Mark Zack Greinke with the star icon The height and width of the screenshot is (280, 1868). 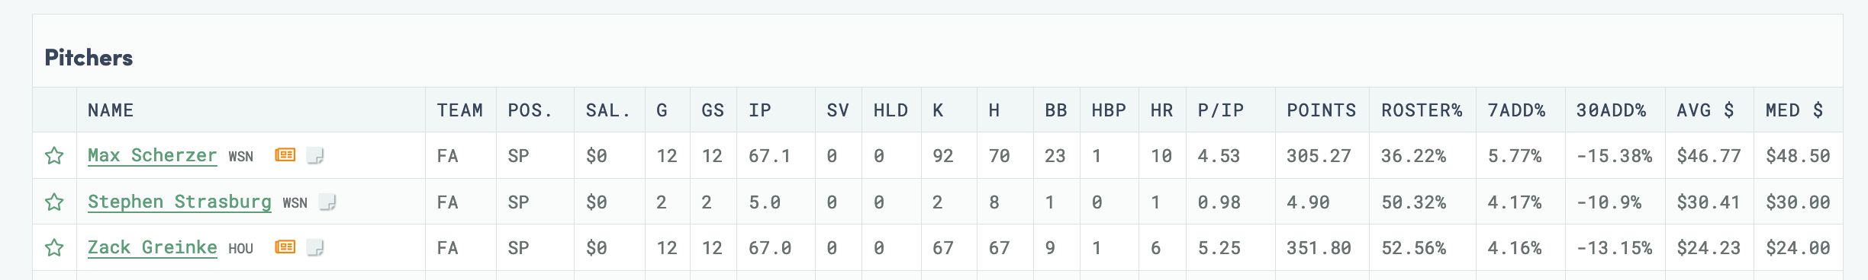click(54, 247)
